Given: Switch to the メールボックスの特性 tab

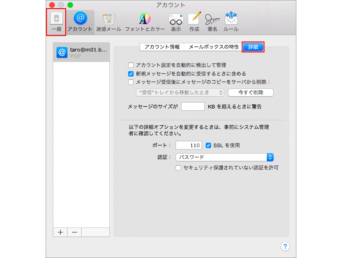Looking at the screenshot, I should click(x=213, y=47).
